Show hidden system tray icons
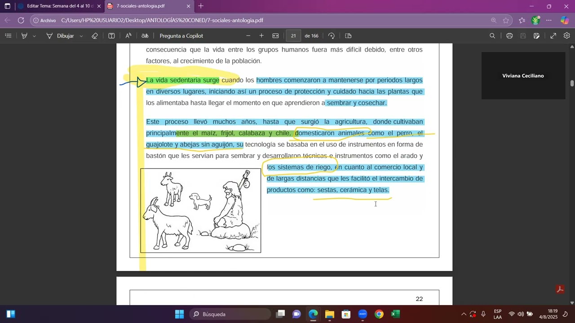 pos(464,314)
